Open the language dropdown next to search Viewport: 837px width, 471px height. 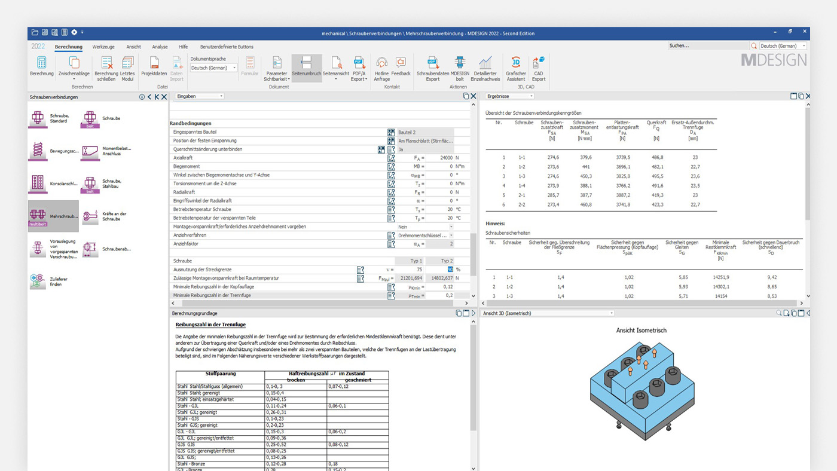click(783, 46)
